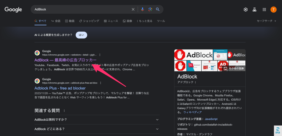282x136 pixels.
Task: Click the Google logo
Action: (x=13, y=10)
